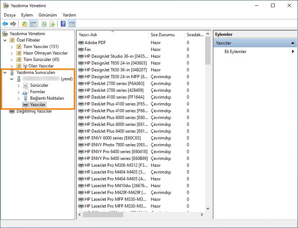Click the Yazıcı Adı column header
298x228 pixels.
click(88, 35)
